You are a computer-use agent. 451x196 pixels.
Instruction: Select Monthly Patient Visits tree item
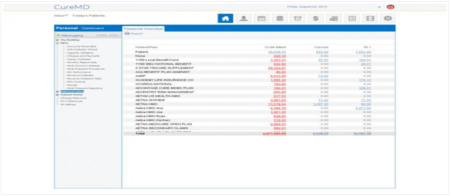(82, 62)
